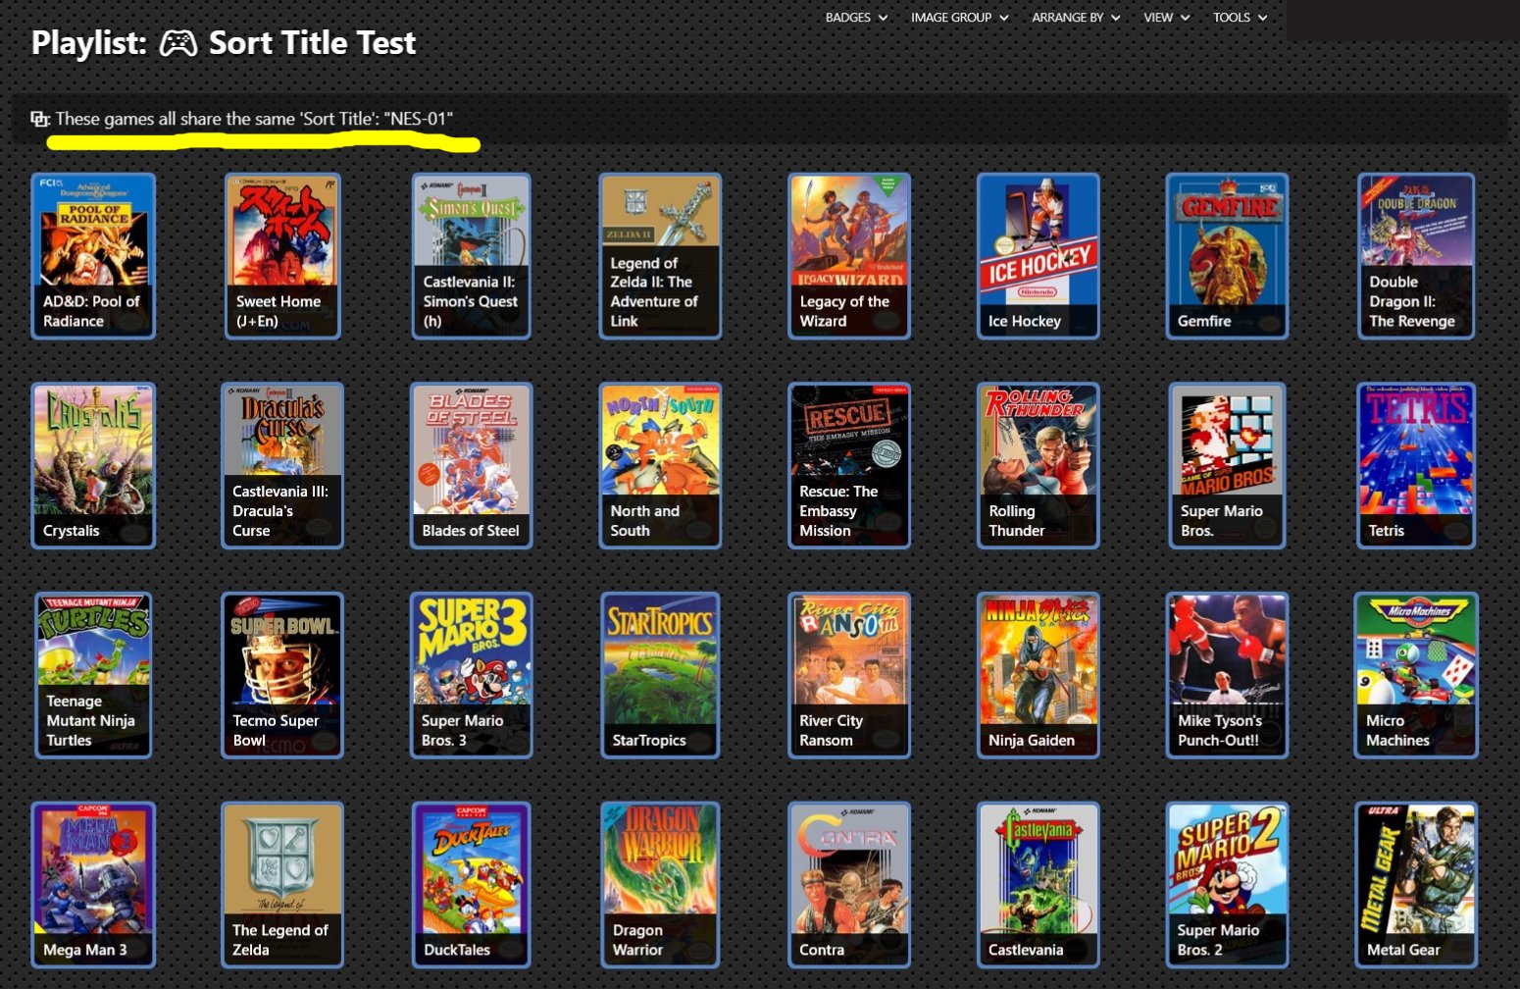The image size is (1520, 989).
Task: Select the DuckTales game cover
Action: point(471,884)
